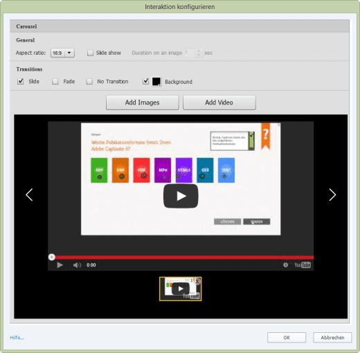Click the YouTube logo in the player
The height and width of the screenshot is (353, 360).
click(x=303, y=265)
